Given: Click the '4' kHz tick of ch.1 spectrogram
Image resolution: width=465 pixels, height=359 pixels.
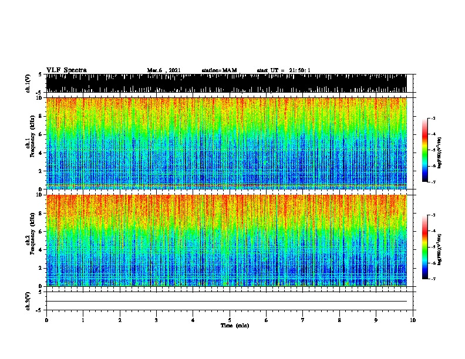Looking at the screenshot, I should [x=41, y=153].
